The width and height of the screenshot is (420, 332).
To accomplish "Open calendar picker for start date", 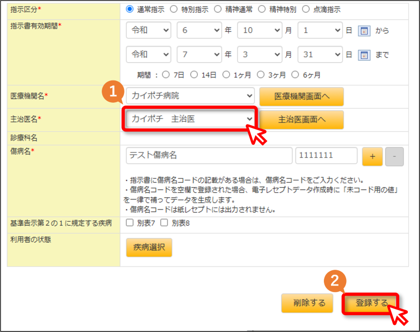I will [364, 30].
